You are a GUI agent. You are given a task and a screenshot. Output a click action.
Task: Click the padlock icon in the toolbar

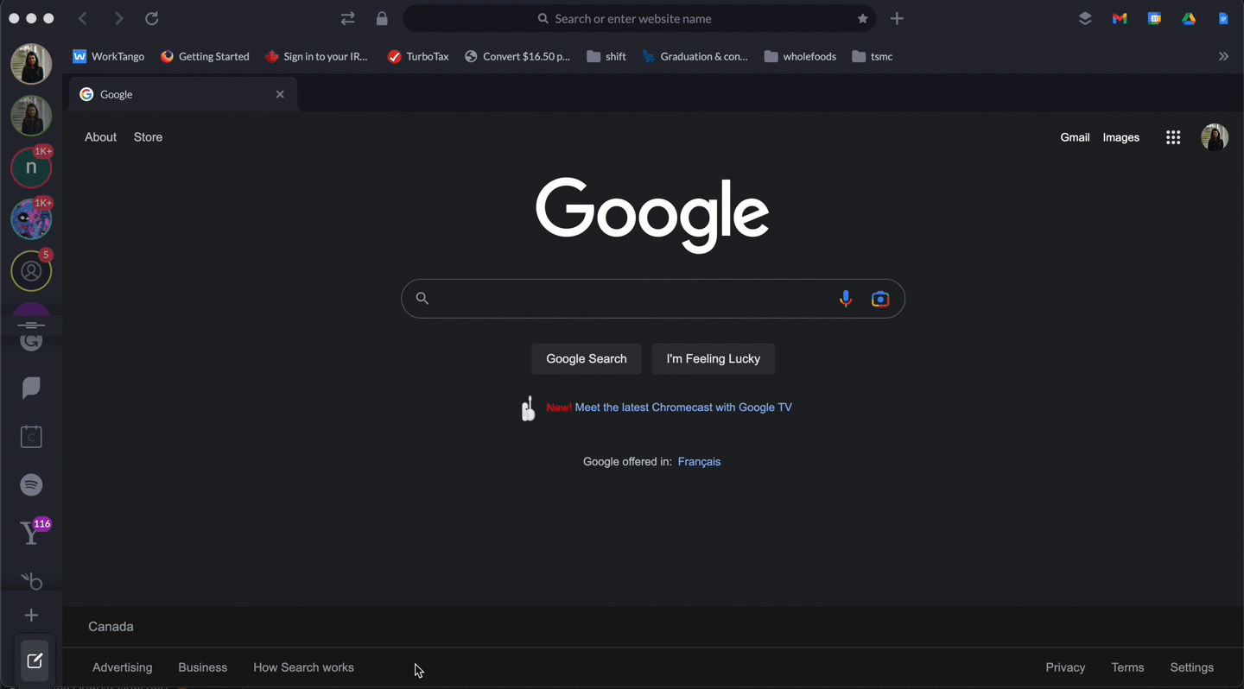pyautogui.click(x=382, y=18)
